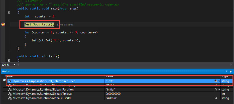This screenshot has width=234, height=104.
Task: Expand visualizer dropdown for "Test" value
Action: click(219, 81)
